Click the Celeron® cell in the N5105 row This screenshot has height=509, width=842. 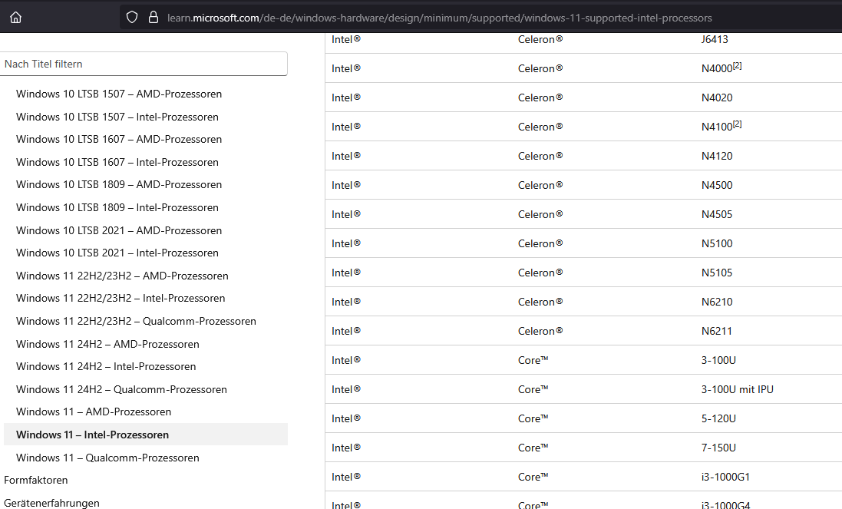pyautogui.click(x=540, y=273)
